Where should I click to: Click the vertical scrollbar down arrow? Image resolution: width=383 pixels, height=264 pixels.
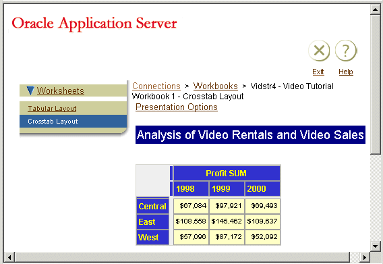point(375,246)
